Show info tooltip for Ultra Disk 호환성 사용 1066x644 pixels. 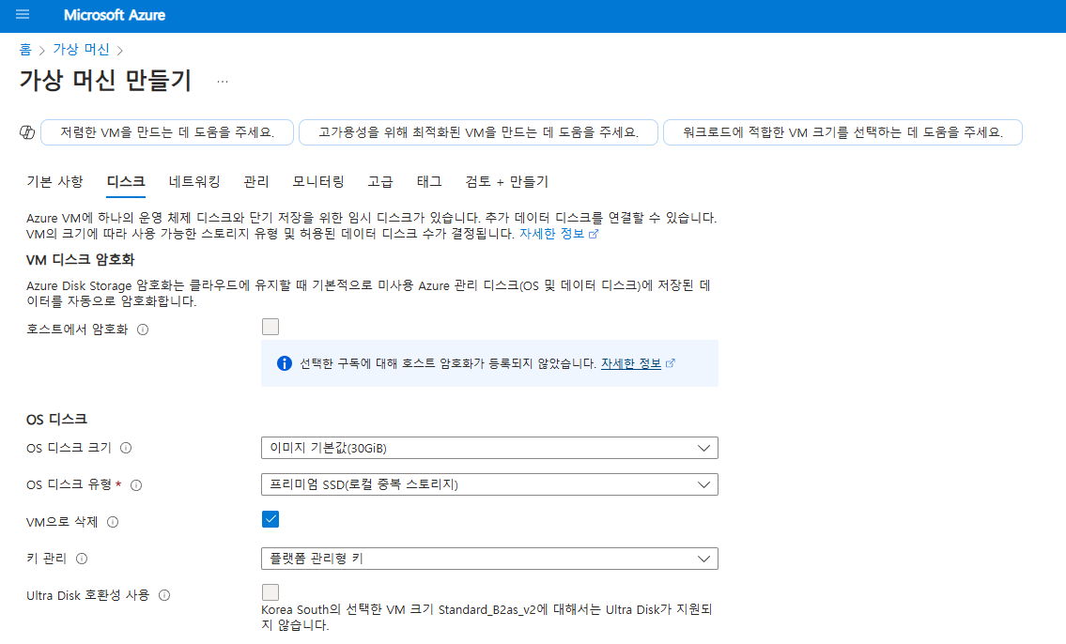tap(163, 595)
